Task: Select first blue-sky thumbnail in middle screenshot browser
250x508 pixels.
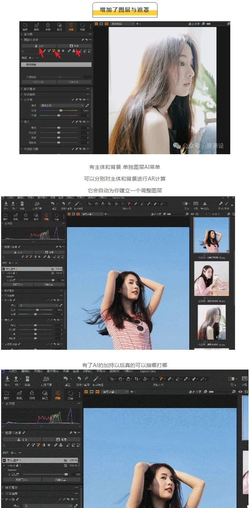Action: click(x=212, y=235)
